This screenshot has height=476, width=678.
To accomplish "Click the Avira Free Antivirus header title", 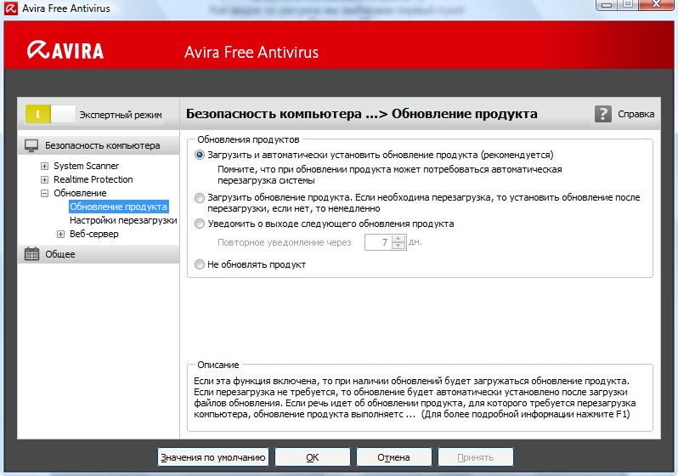I will [251, 53].
